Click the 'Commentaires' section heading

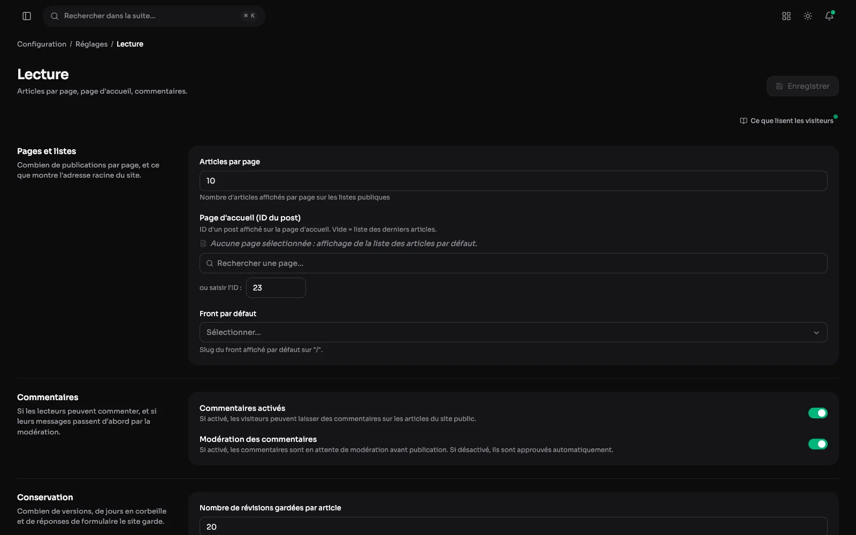pos(48,398)
